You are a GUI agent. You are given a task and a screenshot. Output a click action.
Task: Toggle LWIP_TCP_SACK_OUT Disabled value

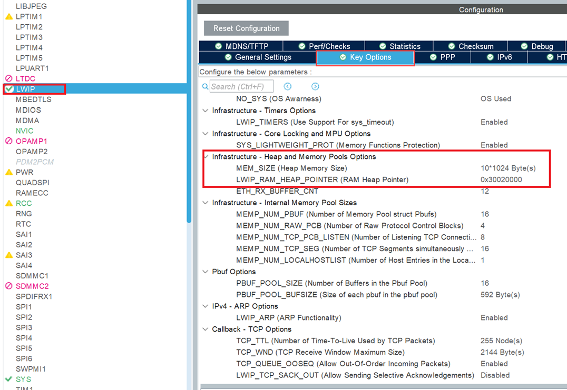[x=495, y=375]
